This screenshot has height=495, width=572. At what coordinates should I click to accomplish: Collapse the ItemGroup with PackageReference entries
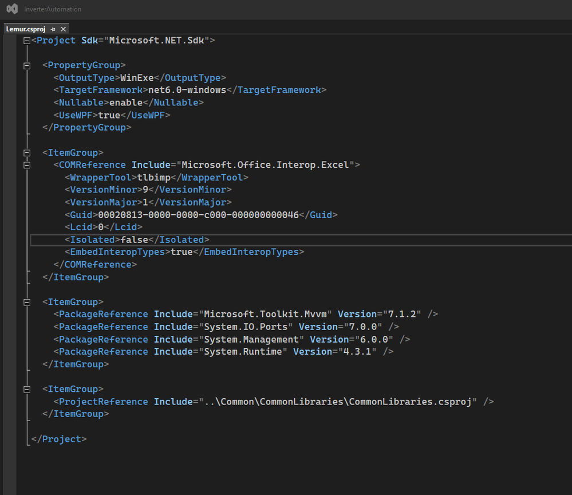point(27,302)
